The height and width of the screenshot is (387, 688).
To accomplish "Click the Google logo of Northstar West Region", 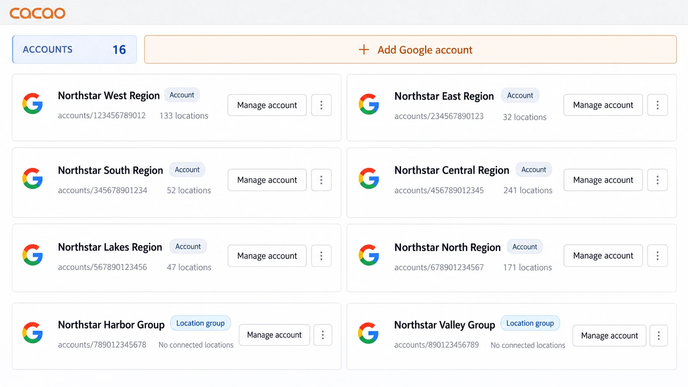I will click(x=33, y=104).
